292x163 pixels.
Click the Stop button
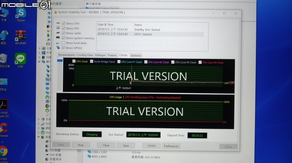pos(81,145)
